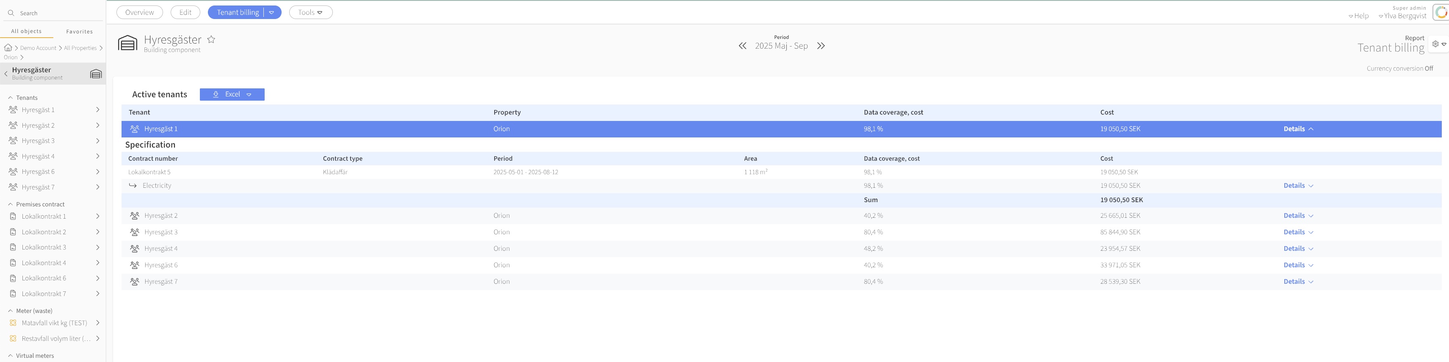This screenshot has height=362, width=1449.
Task: Go to previous period with double-left arrows
Action: (742, 46)
